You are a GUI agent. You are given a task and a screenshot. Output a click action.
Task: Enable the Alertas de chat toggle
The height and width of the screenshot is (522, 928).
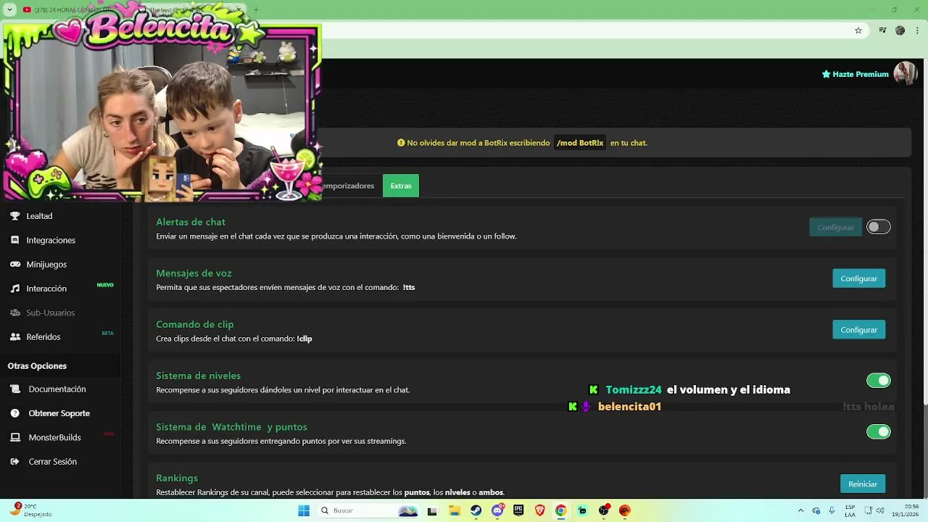click(x=878, y=227)
